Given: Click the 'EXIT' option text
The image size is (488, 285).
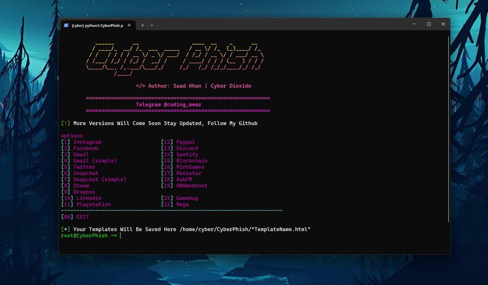Looking at the screenshot, I should [x=82, y=217].
